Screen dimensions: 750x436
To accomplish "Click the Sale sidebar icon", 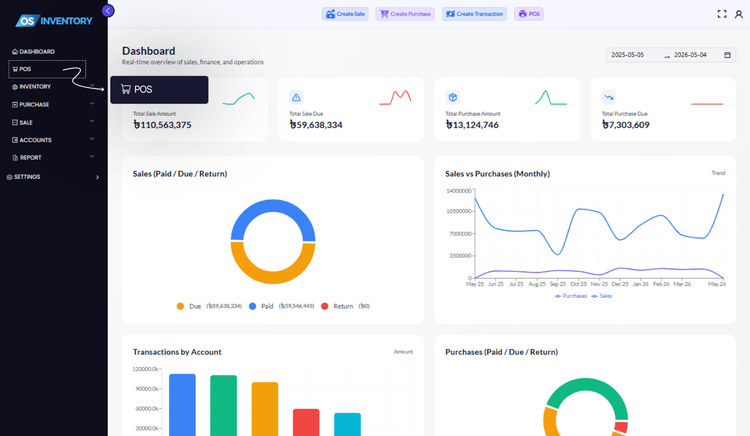I will click(15, 122).
